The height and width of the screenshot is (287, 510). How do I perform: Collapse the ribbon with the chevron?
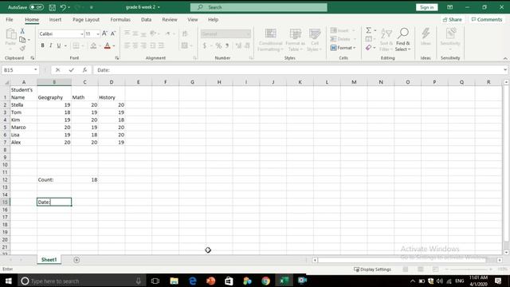point(505,58)
